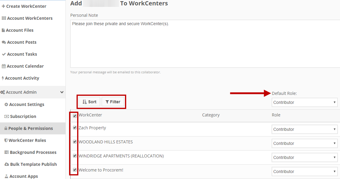The image size is (340, 179).
Task: Collapse the Account Admin section chevron
Action: [x=62, y=92]
